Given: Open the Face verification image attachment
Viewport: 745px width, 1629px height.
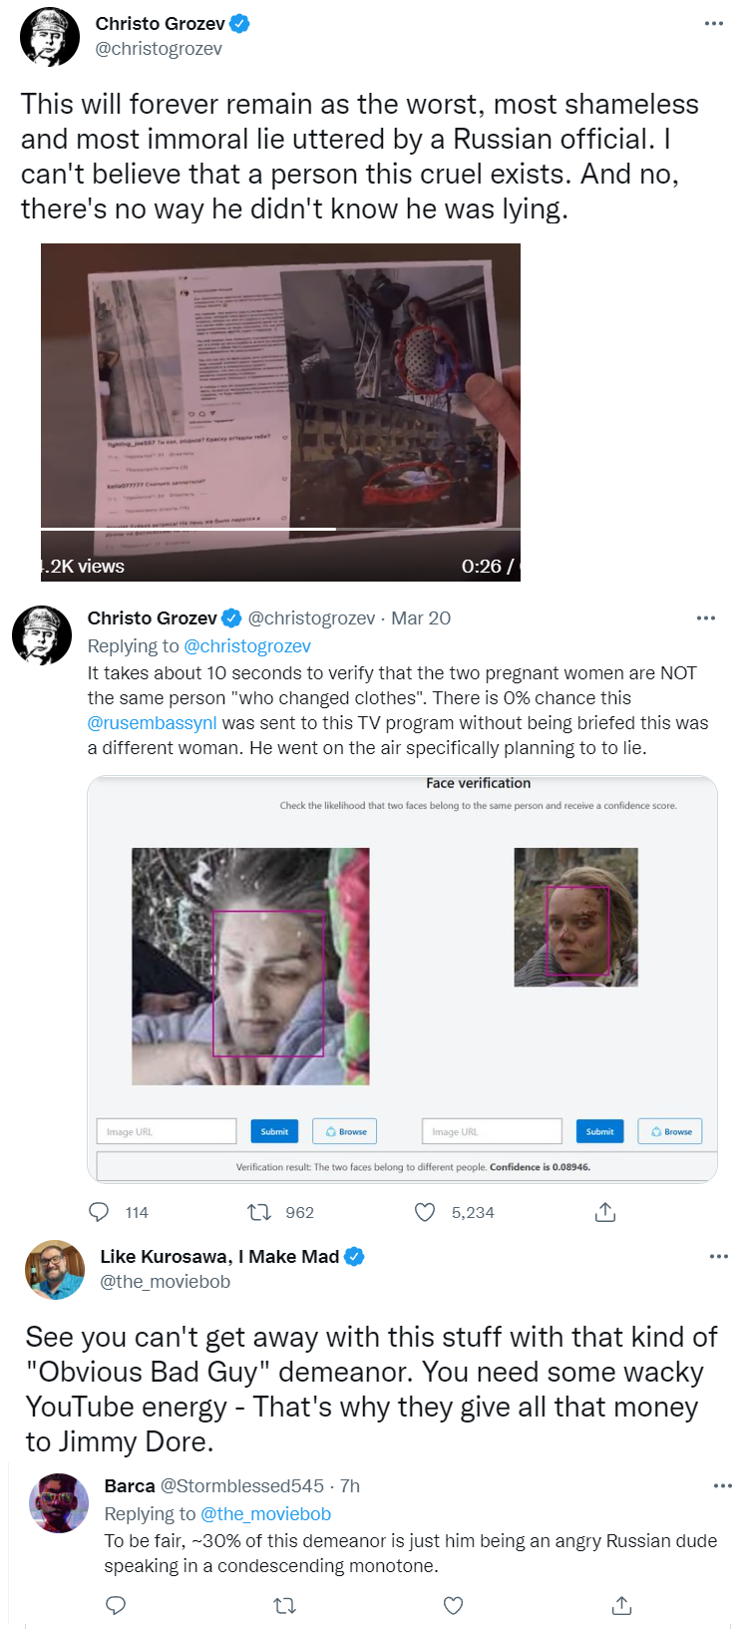Looking at the screenshot, I should (402, 980).
